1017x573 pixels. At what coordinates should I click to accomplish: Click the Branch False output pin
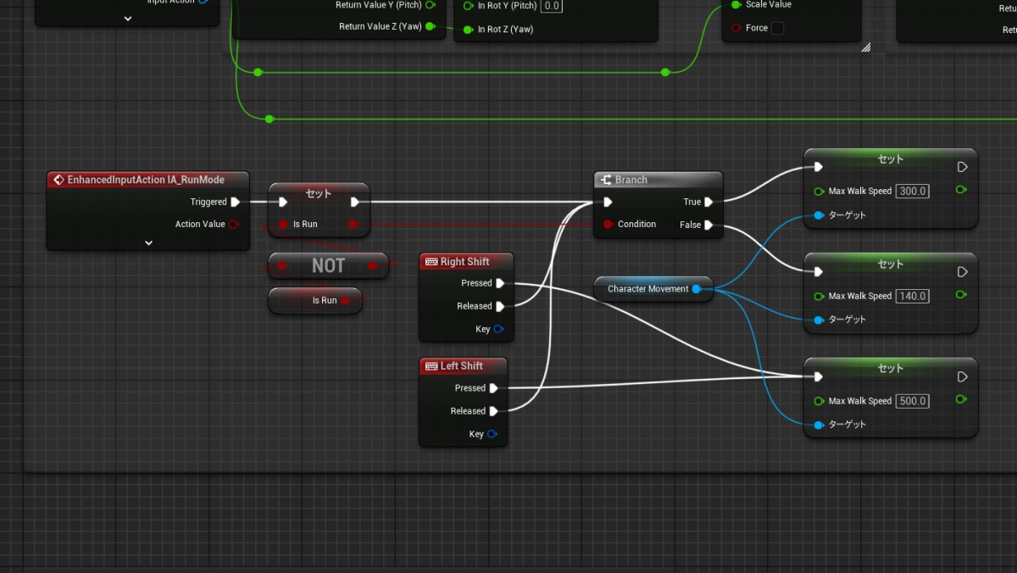click(x=709, y=225)
